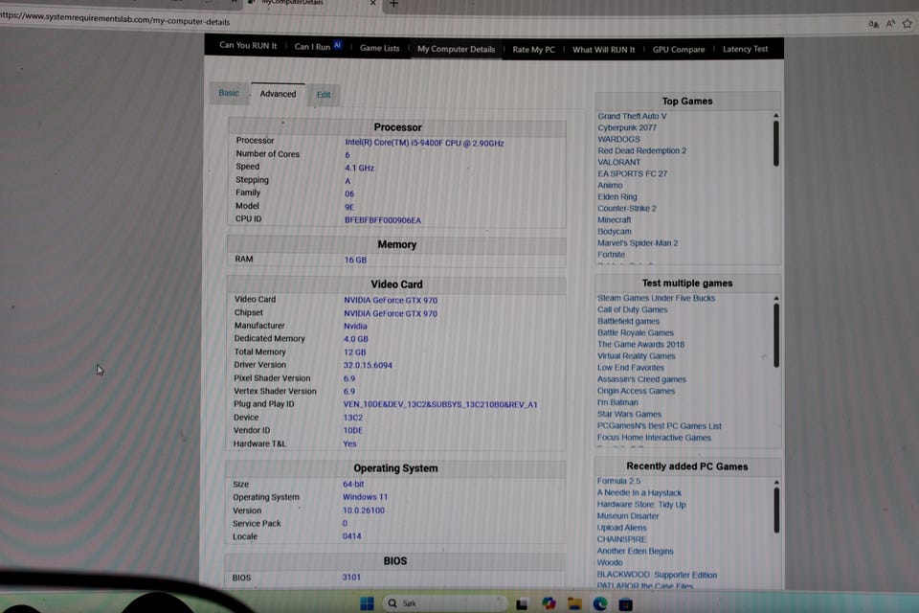Open Elden Ring in Top Games
This screenshot has width=919, height=613.
617,197
